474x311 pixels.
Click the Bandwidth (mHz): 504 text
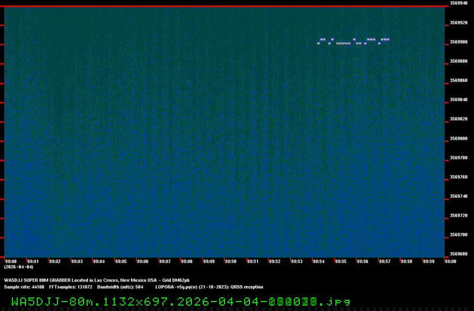120,287
